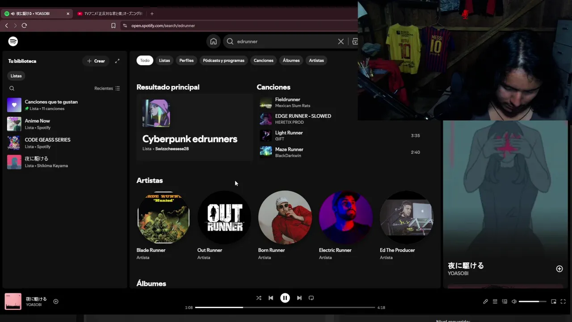Show lyrics with microphone icon
This screenshot has height=322, width=572.
point(485,301)
